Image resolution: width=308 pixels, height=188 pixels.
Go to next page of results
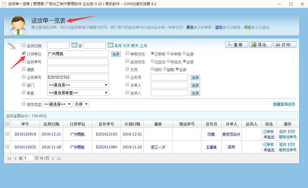[53, 158]
